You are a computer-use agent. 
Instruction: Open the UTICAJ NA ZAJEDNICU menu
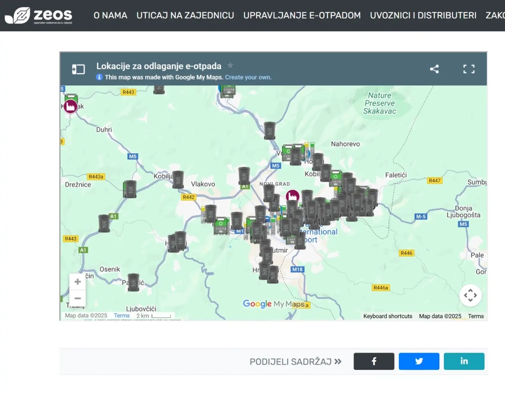[x=185, y=16]
